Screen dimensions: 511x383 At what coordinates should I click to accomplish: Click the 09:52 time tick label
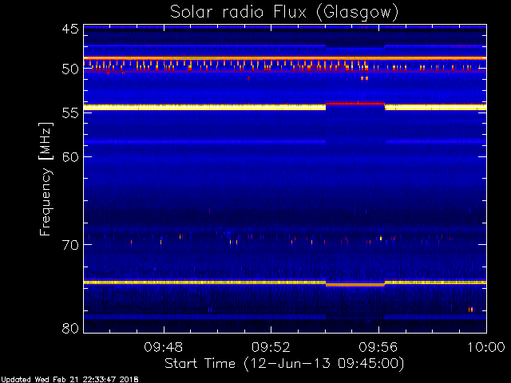coord(271,347)
